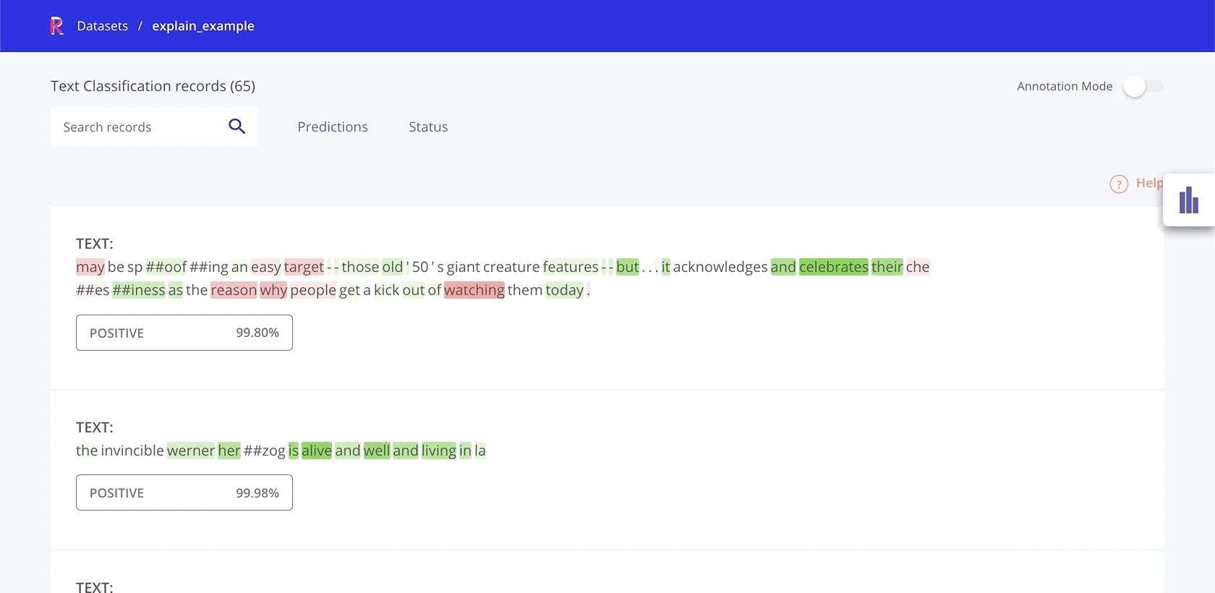Screen dimensions: 1215x593
Task: Click the green token 'but'
Action: pyautogui.click(x=628, y=267)
